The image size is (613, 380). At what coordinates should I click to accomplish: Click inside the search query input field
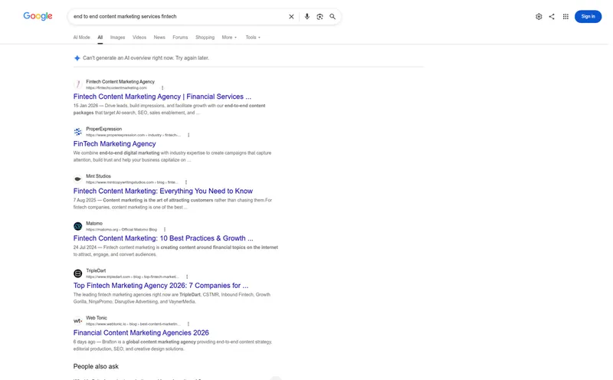(178, 16)
